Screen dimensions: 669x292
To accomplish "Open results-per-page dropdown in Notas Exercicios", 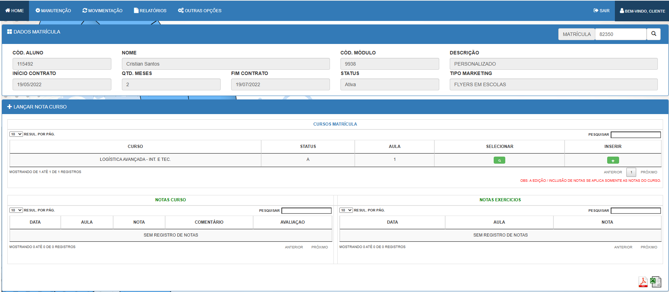I will pos(346,210).
